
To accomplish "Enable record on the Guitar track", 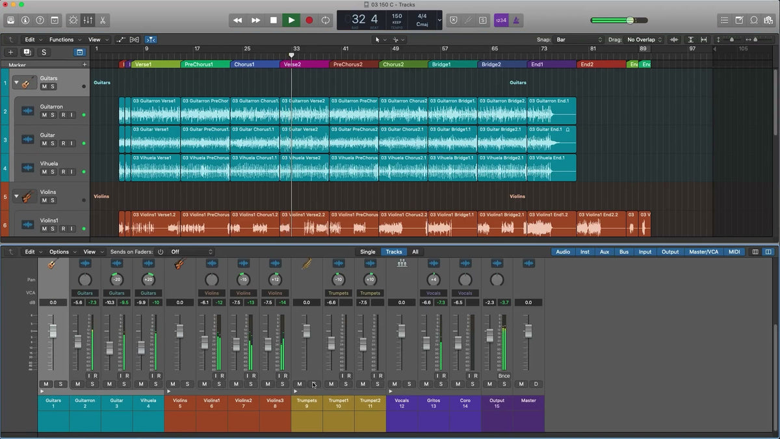I will click(x=63, y=143).
